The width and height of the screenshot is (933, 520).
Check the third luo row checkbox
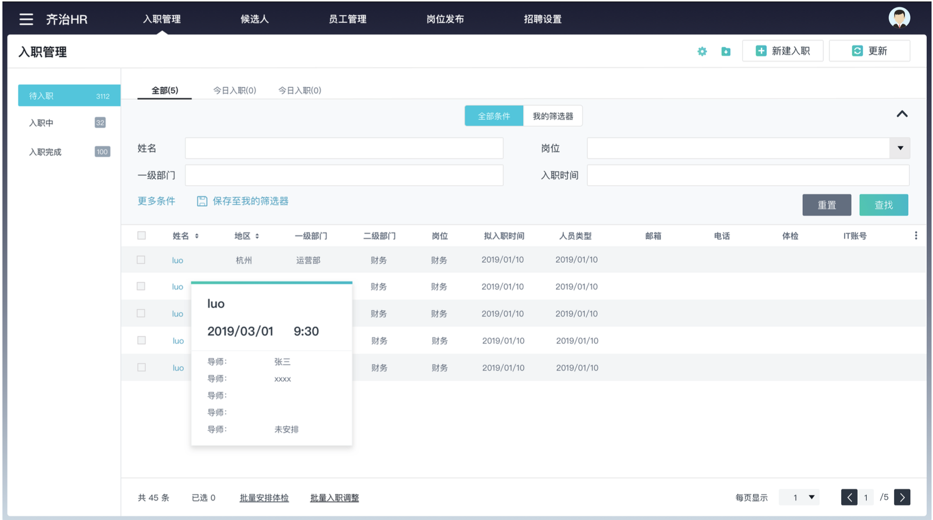[141, 313]
